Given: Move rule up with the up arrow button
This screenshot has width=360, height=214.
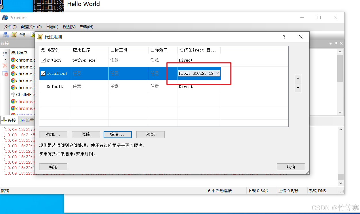Looking at the screenshot, I should tap(298, 78).
